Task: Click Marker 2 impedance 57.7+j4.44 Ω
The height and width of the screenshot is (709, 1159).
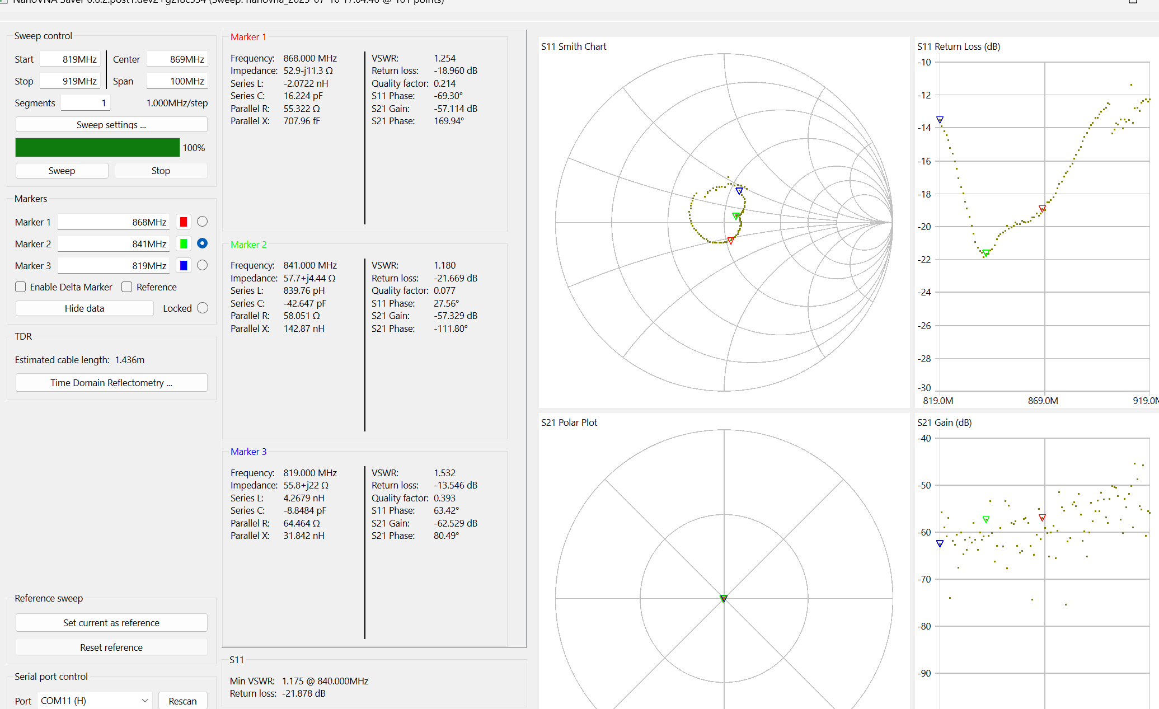Action: point(309,278)
